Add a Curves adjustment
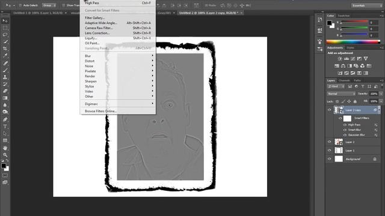385x216 pixels. (353, 59)
